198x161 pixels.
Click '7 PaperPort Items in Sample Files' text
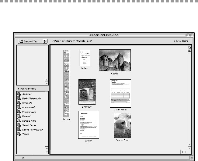(x=72, y=41)
